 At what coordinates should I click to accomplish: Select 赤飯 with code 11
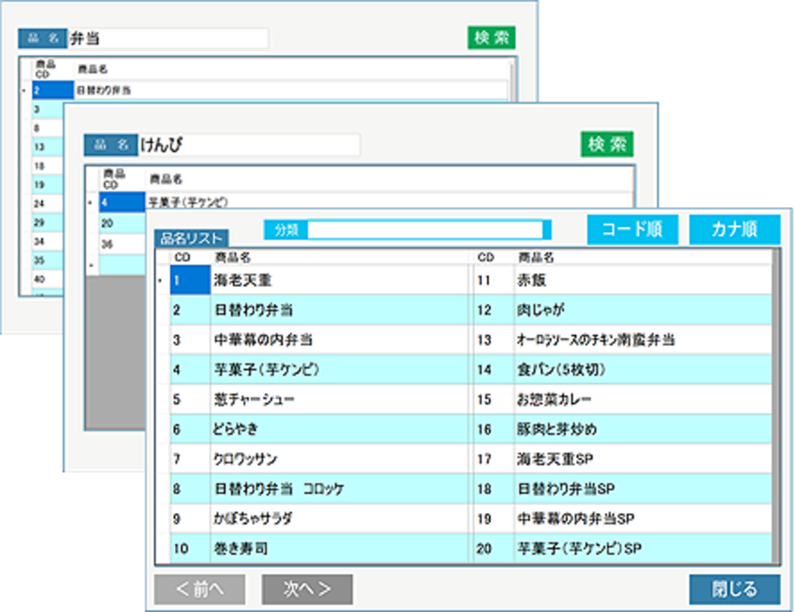pyautogui.click(x=532, y=280)
